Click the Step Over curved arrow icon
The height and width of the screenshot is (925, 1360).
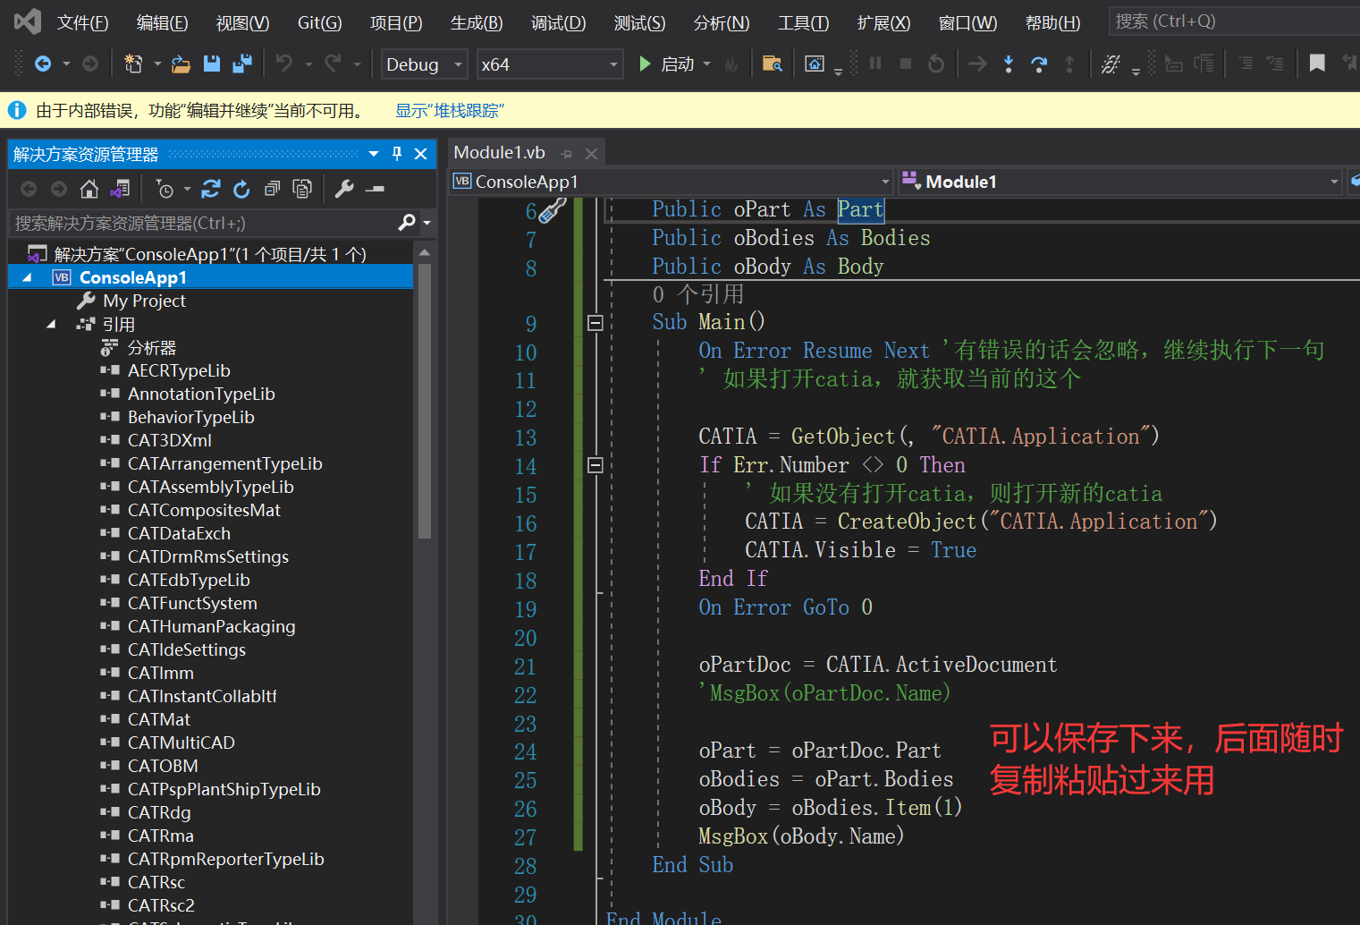[1039, 64]
